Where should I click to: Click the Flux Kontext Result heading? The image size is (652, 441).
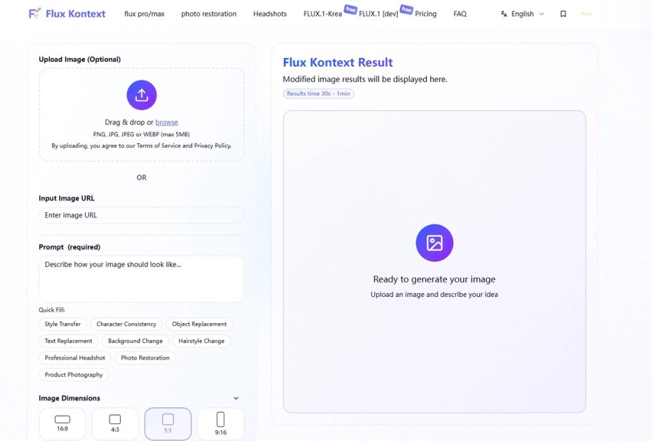(x=338, y=63)
